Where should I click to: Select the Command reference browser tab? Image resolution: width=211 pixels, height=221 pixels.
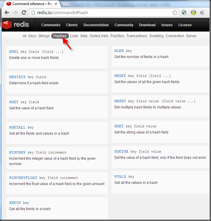coord(31,4)
